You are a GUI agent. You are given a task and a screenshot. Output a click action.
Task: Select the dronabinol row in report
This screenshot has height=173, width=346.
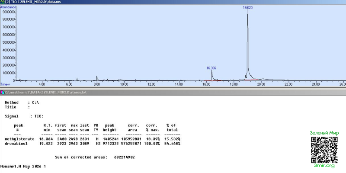click(93, 144)
